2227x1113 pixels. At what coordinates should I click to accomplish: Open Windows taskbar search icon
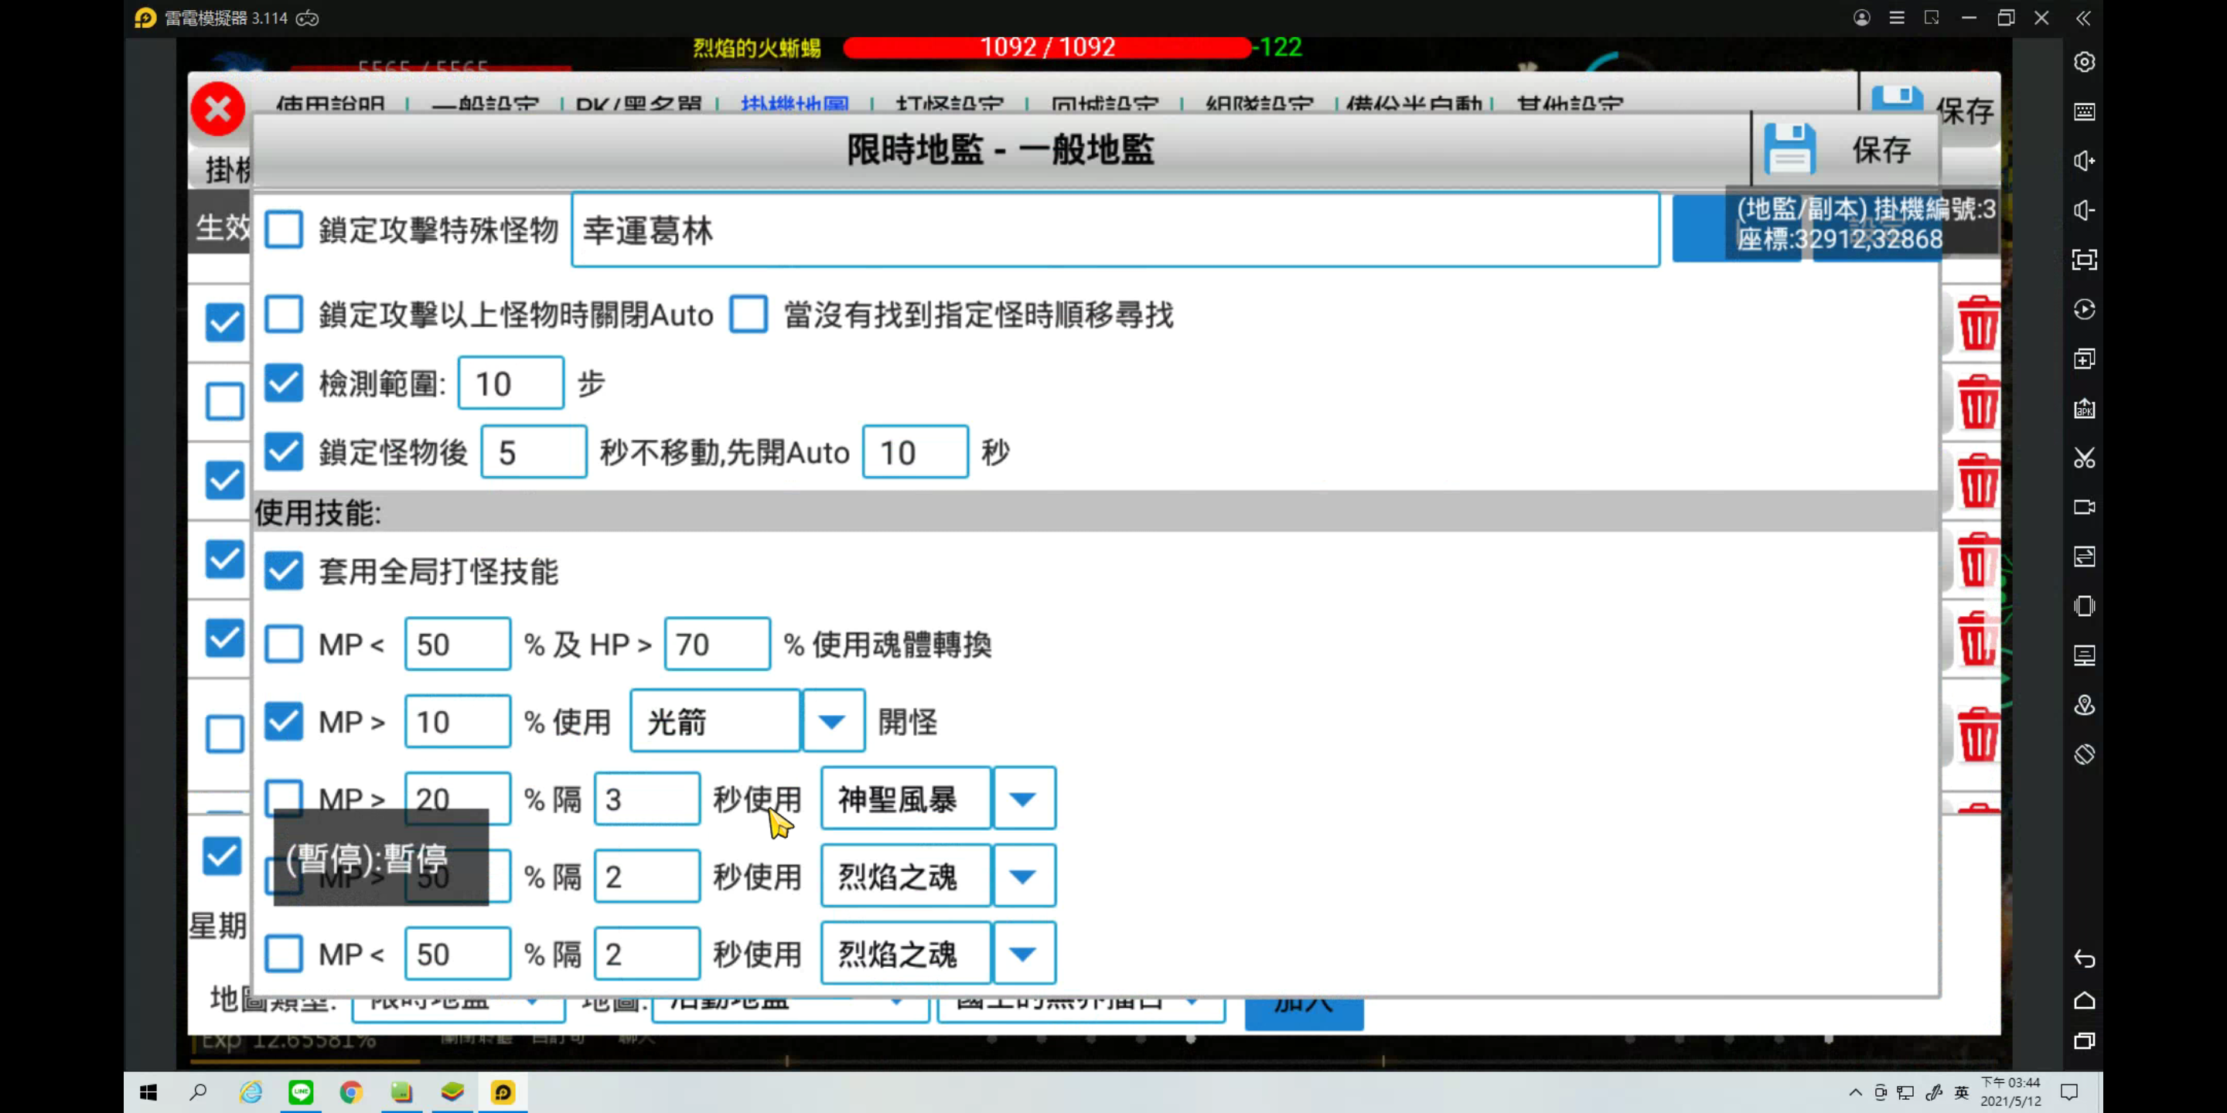[199, 1092]
